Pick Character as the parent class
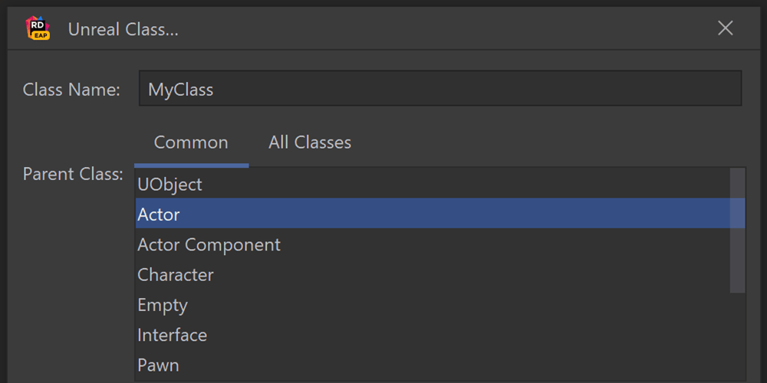Image resolution: width=767 pixels, height=383 pixels. click(x=176, y=275)
